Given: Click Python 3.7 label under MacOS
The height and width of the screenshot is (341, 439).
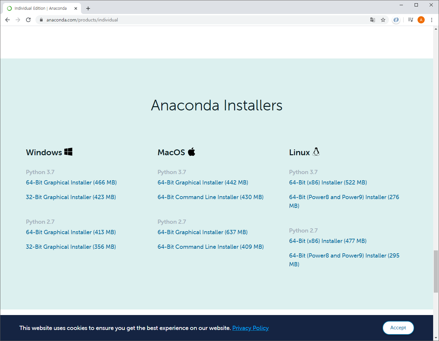Looking at the screenshot, I should 172,172.
